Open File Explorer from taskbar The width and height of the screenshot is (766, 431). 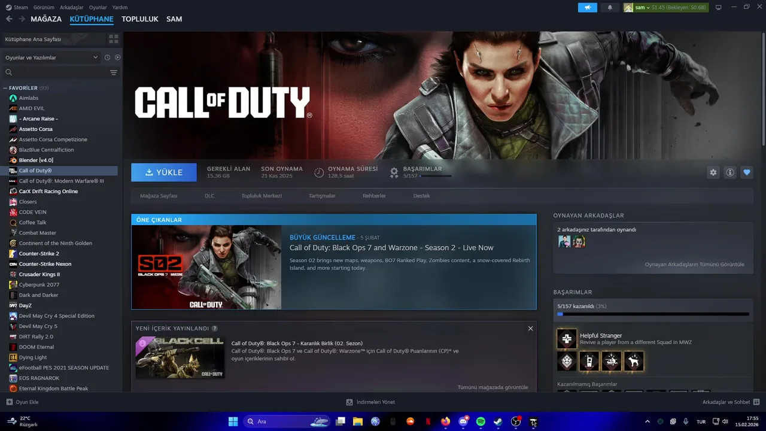357,421
